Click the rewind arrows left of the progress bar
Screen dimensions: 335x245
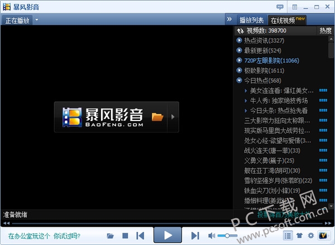click(x=6, y=223)
